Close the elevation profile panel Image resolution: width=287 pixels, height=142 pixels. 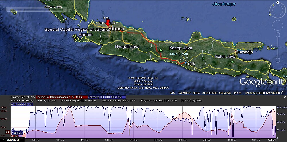point(285,97)
